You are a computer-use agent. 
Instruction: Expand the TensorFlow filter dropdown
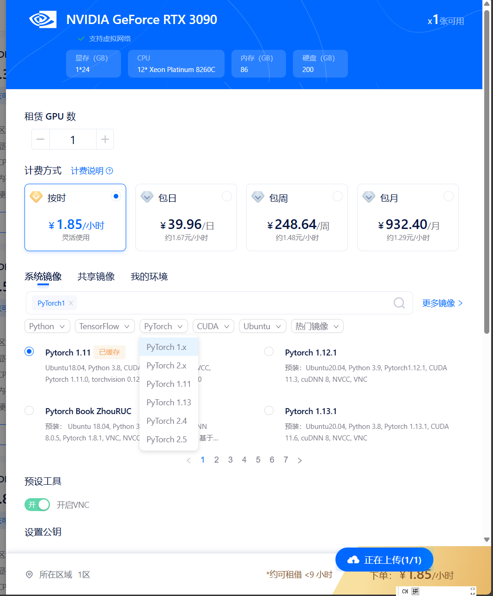104,326
